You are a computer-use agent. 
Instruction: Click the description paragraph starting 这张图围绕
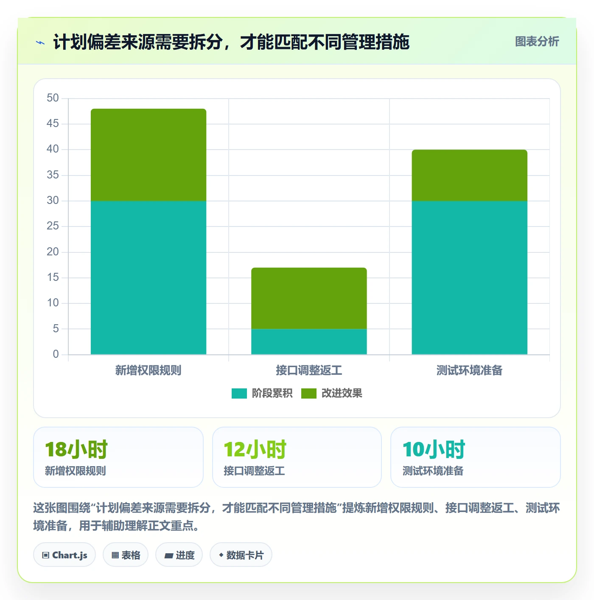pyautogui.click(x=297, y=517)
